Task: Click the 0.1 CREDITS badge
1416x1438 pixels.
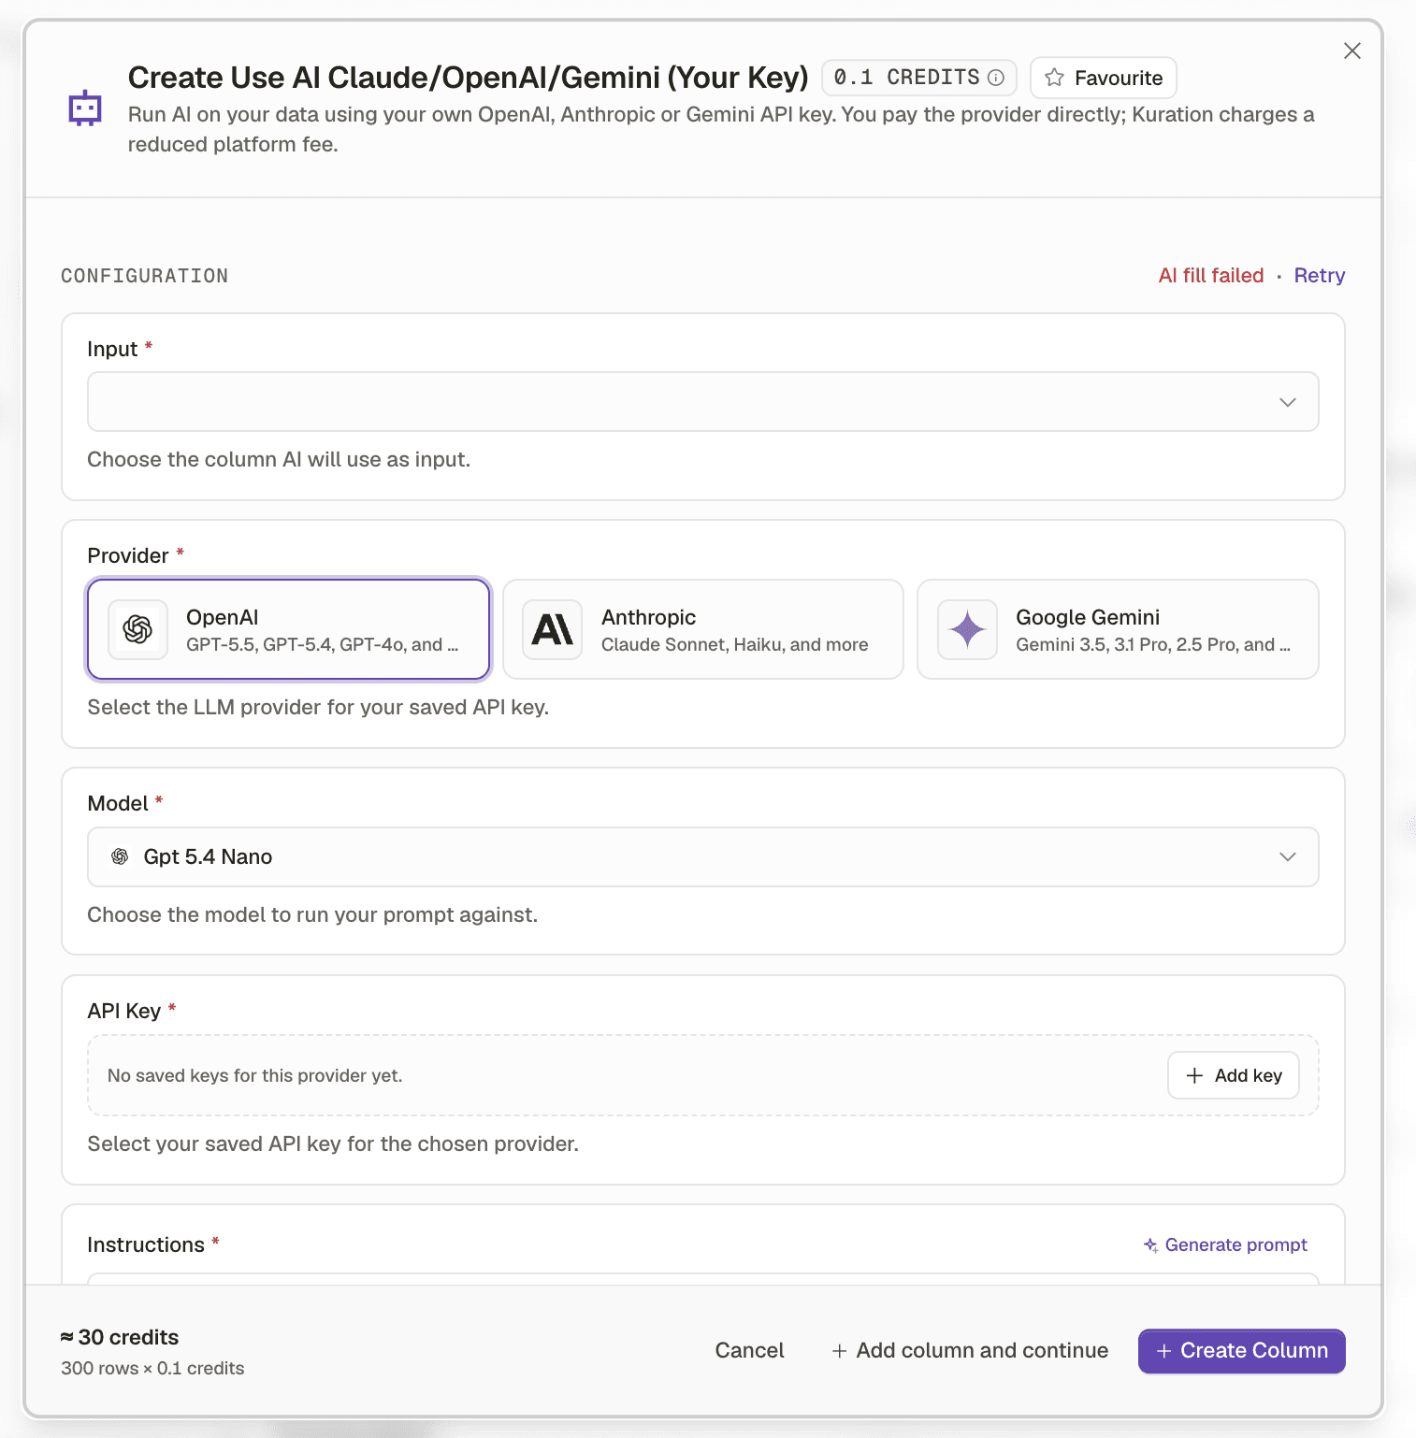Action: pos(918,78)
